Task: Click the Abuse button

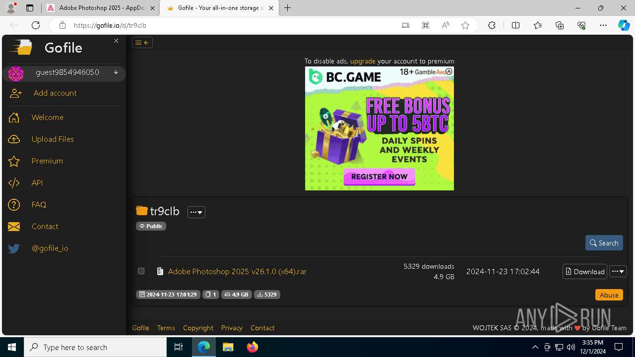Action: [x=609, y=295]
